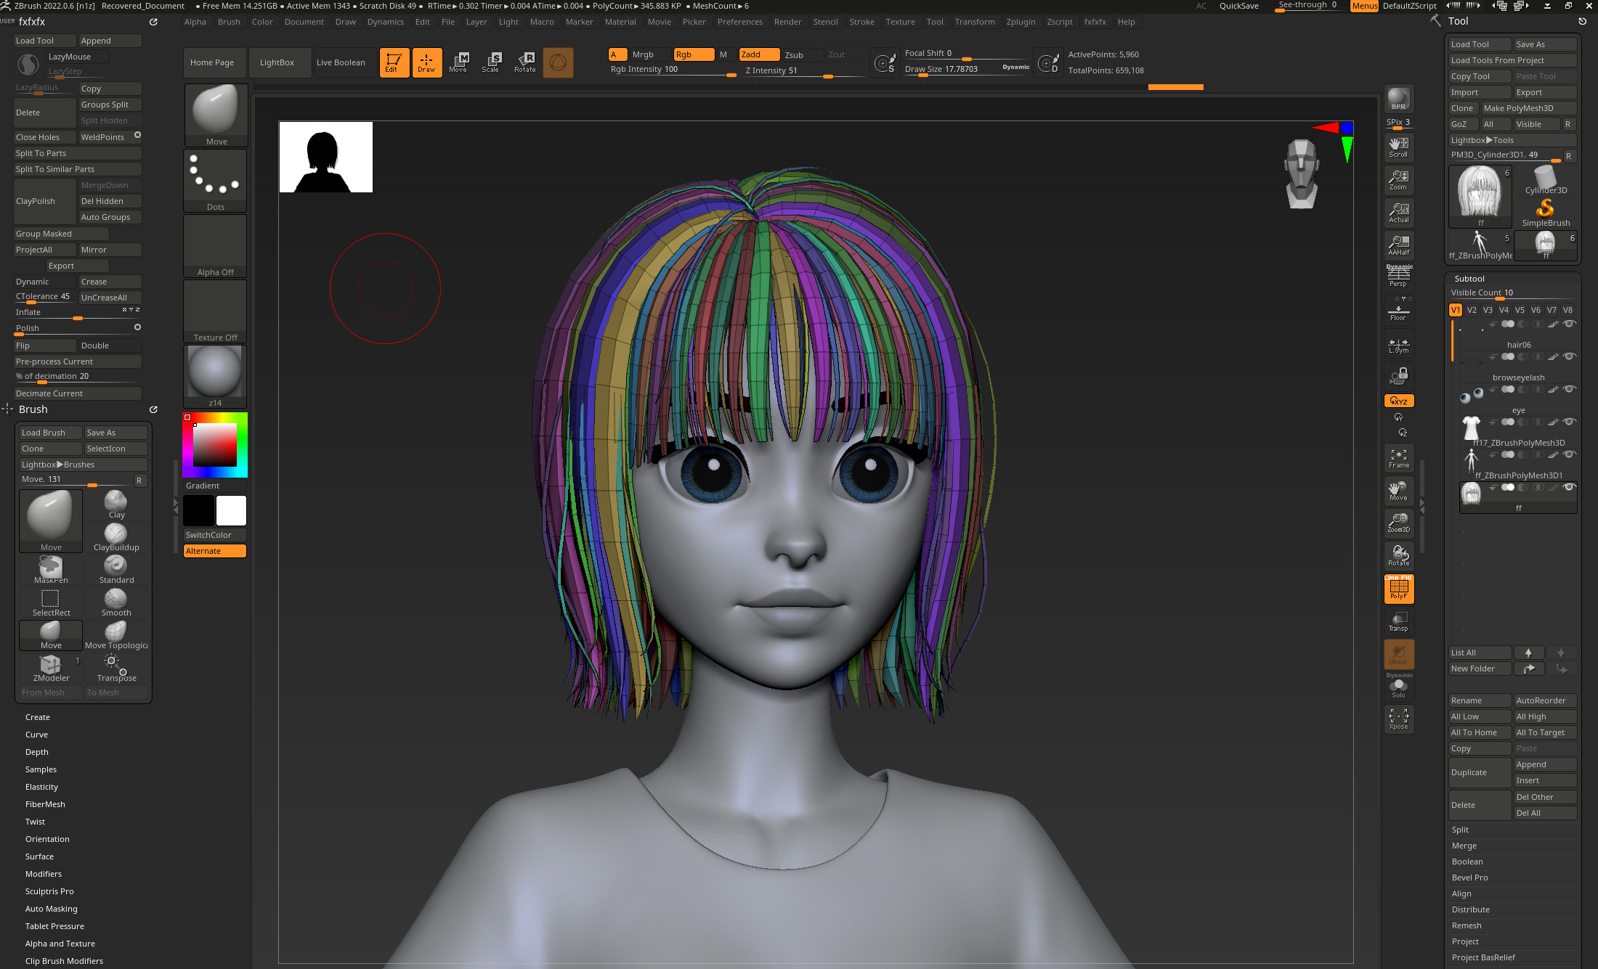Select the MaskPen brush
This screenshot has height=969, width=1598.
tap(51, 570)
